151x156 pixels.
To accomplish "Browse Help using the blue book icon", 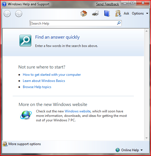I will pos(107,13).
